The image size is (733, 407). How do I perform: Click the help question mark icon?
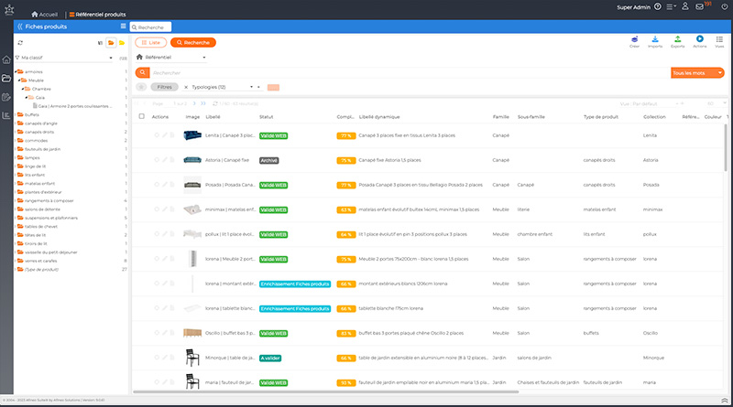[656, 7]
